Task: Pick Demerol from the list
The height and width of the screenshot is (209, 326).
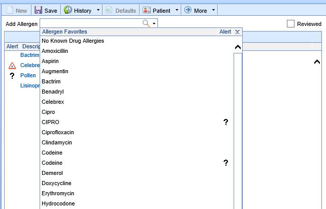Action: pyautogui.click(x=52, y=173)
